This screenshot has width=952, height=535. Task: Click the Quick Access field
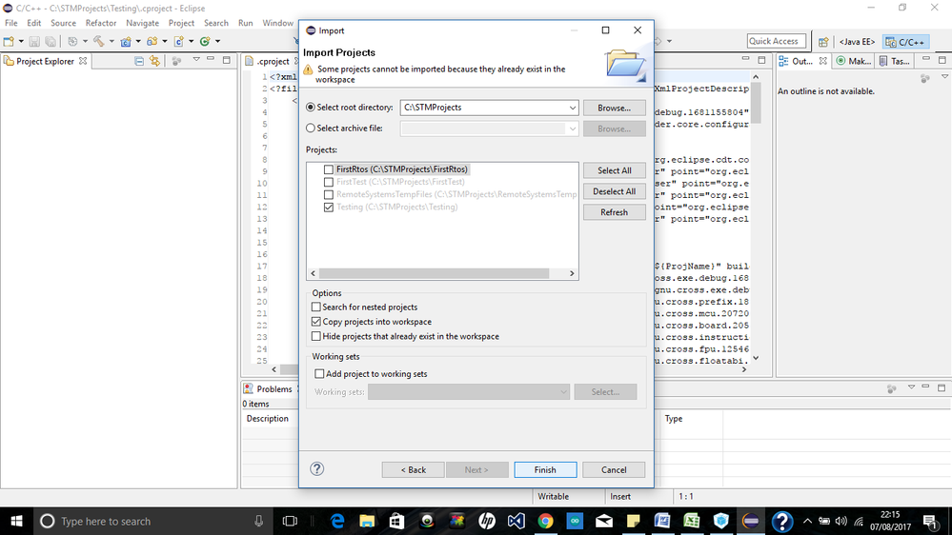coord(777,41)
